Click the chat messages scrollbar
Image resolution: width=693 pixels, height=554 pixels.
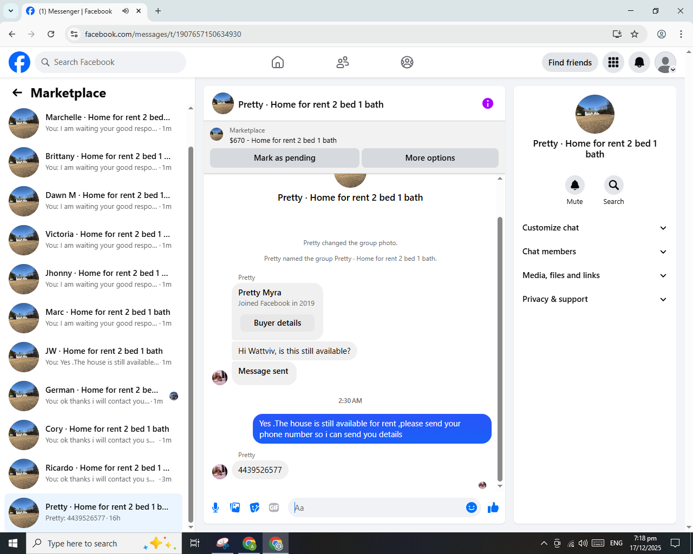[500, 349]
